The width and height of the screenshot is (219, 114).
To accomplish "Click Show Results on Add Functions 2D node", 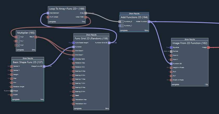I will coord(134,13).
